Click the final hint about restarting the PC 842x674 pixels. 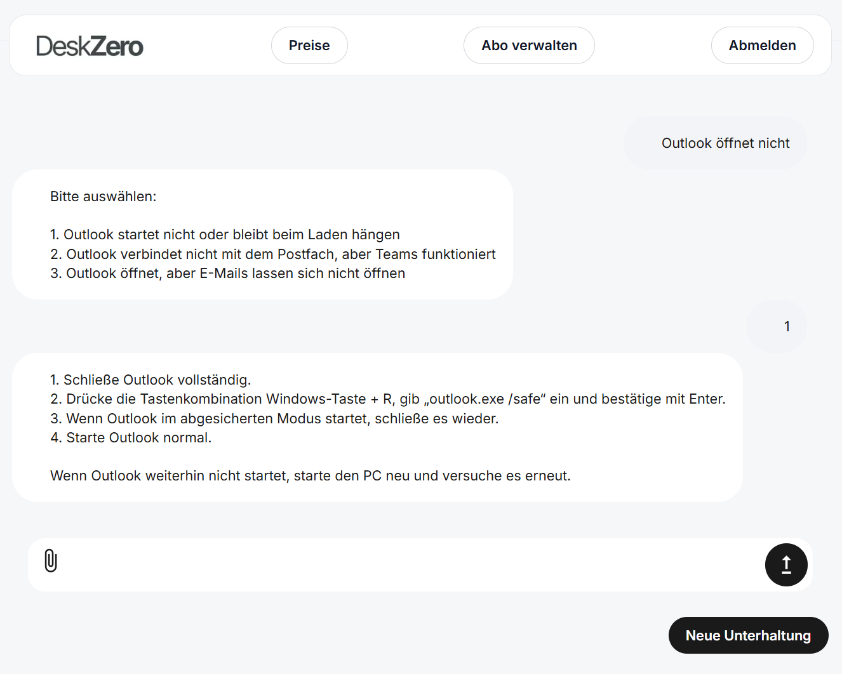tap(310, 476)
